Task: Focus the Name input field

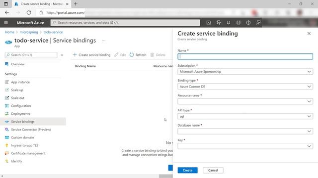Action: point(245,56)
